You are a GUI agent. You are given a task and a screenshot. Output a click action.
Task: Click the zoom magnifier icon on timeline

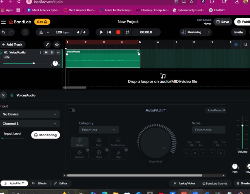[x=245, y=44]
